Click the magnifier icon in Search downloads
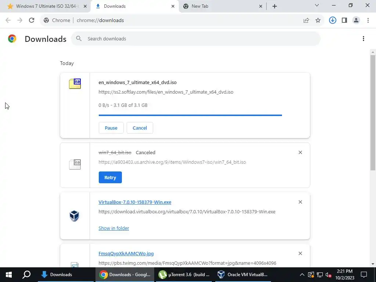 79,38
